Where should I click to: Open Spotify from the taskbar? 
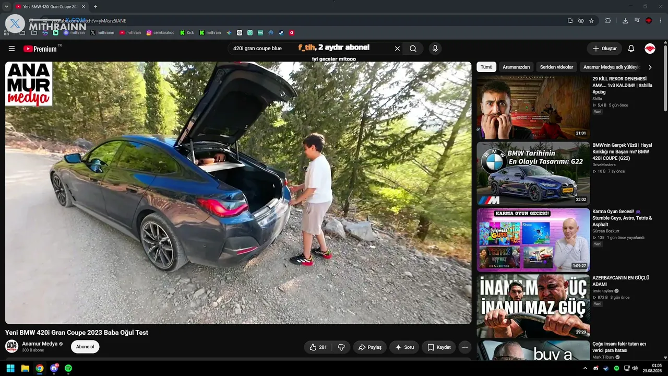68,368
